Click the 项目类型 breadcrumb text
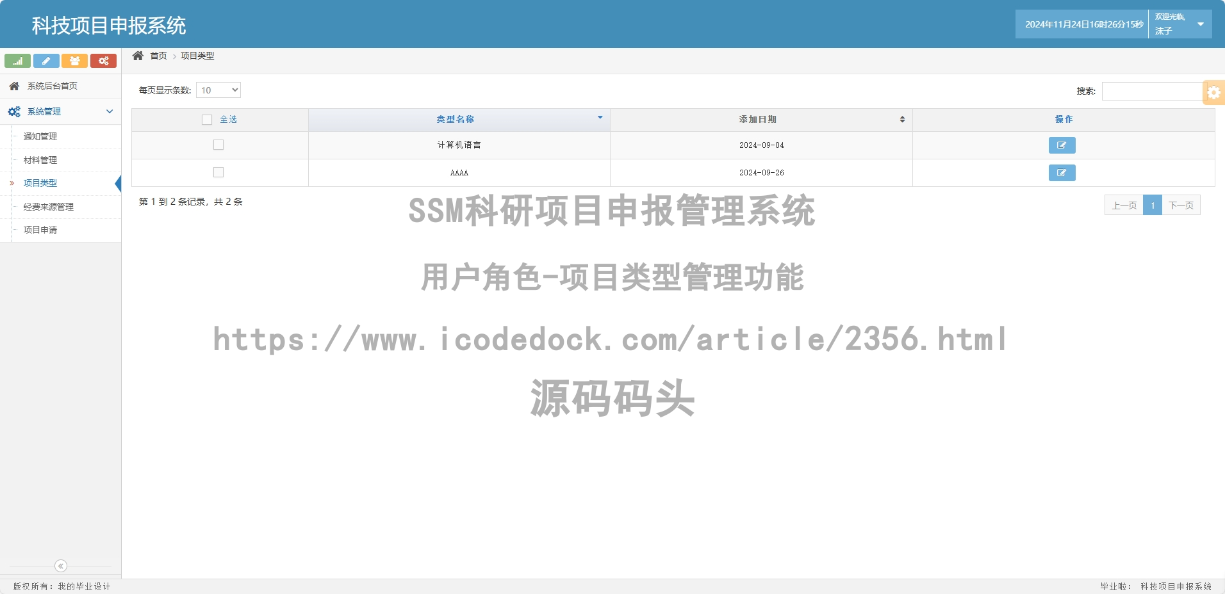1225x594 pixels. pyautogui.click(x=197, y=56)
